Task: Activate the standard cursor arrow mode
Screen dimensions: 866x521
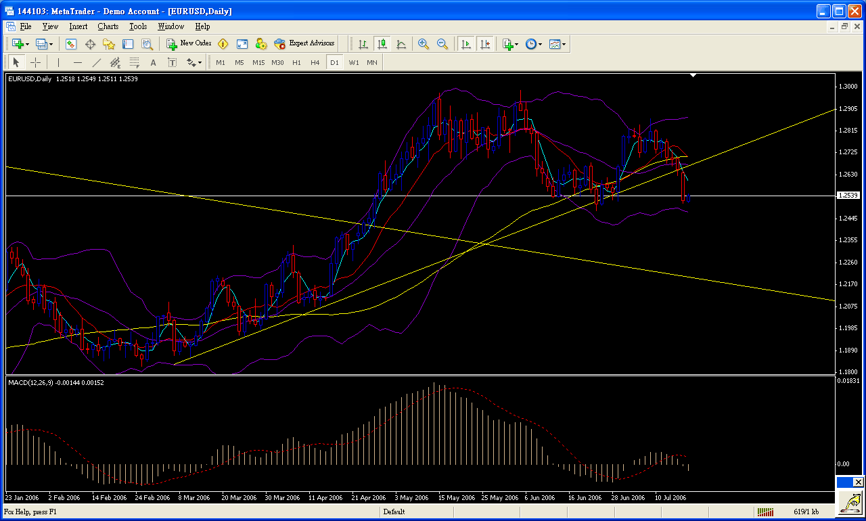Action: pyautogui.click(x=16, y=63)
